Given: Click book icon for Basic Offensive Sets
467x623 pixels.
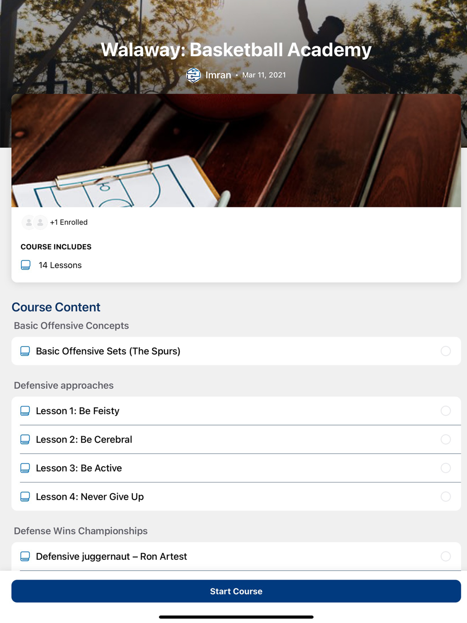Looking at the screenshot, I should tap(25, 351).
